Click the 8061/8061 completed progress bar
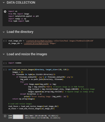 click(18, 116)
